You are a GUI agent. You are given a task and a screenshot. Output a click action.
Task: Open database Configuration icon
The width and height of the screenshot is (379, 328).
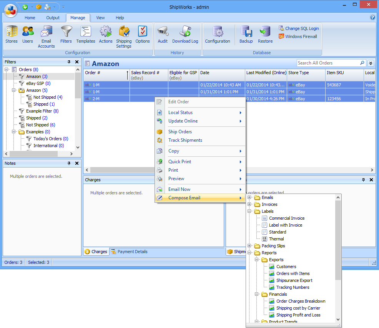click(218, 35)
